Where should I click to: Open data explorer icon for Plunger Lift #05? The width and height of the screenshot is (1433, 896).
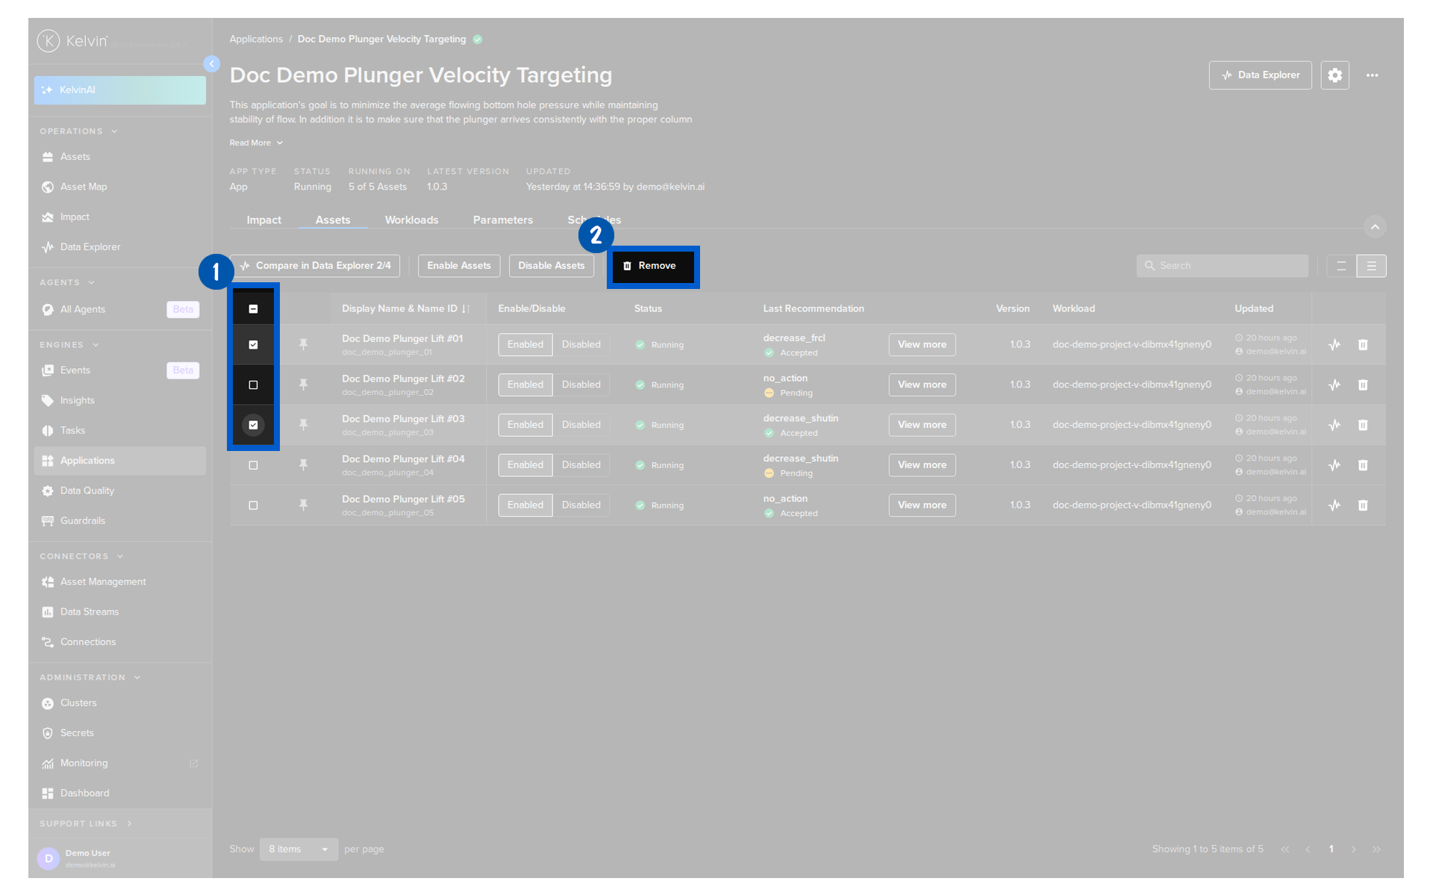(x=1334, y=505)
